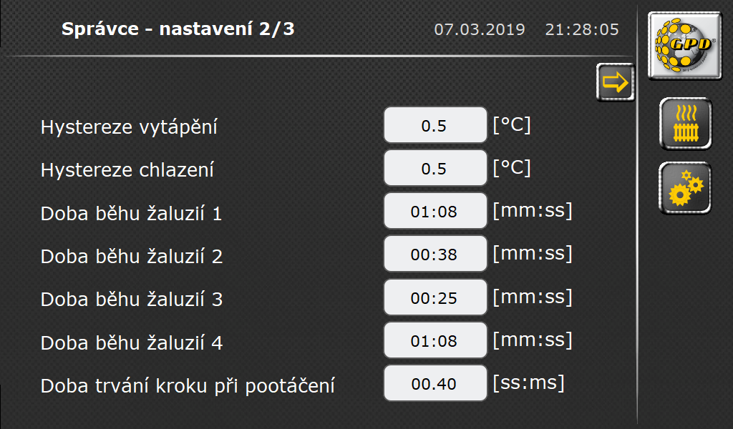Edit the step duration field showing 00.40
The height and width of the screenshot is (429, 733).
point(435,383)
